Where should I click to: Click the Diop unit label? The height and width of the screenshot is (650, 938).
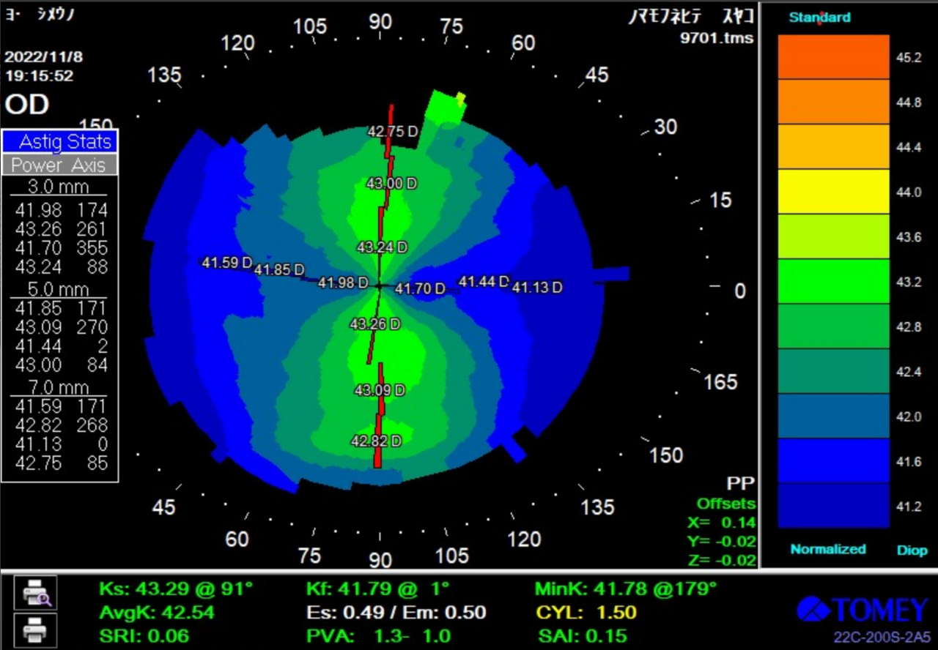coord(912,550)
